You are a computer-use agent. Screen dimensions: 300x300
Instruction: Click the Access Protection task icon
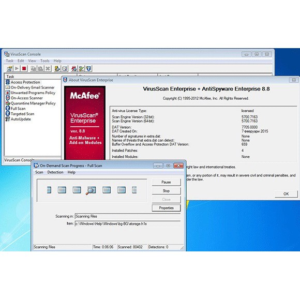[x=8, y=82]
